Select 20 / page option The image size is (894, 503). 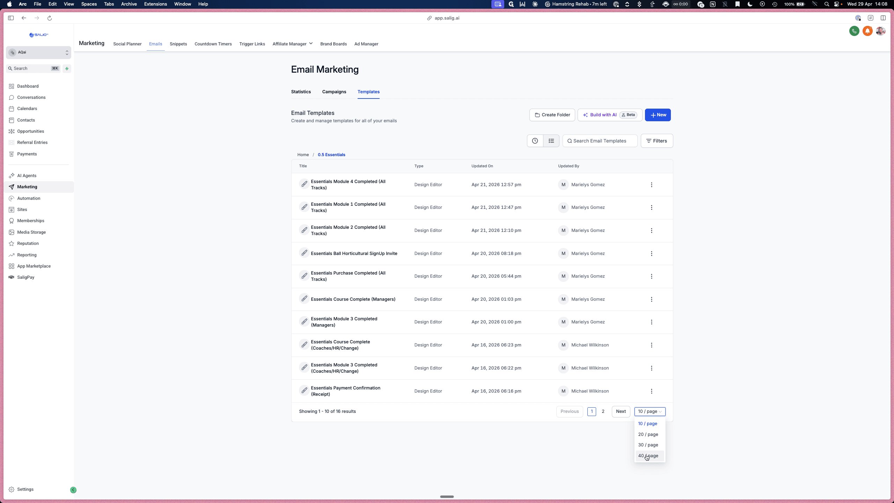pos(650,434)
